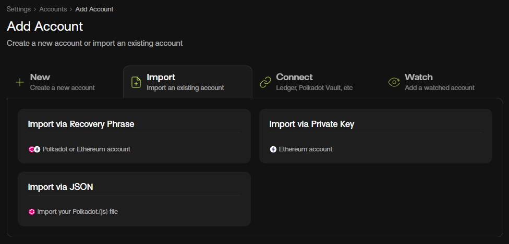Image resolution: width=509 pixels, height=244 pixels.
Task: Click the plus icon on the New tab
Action: [x=20, y=82]
